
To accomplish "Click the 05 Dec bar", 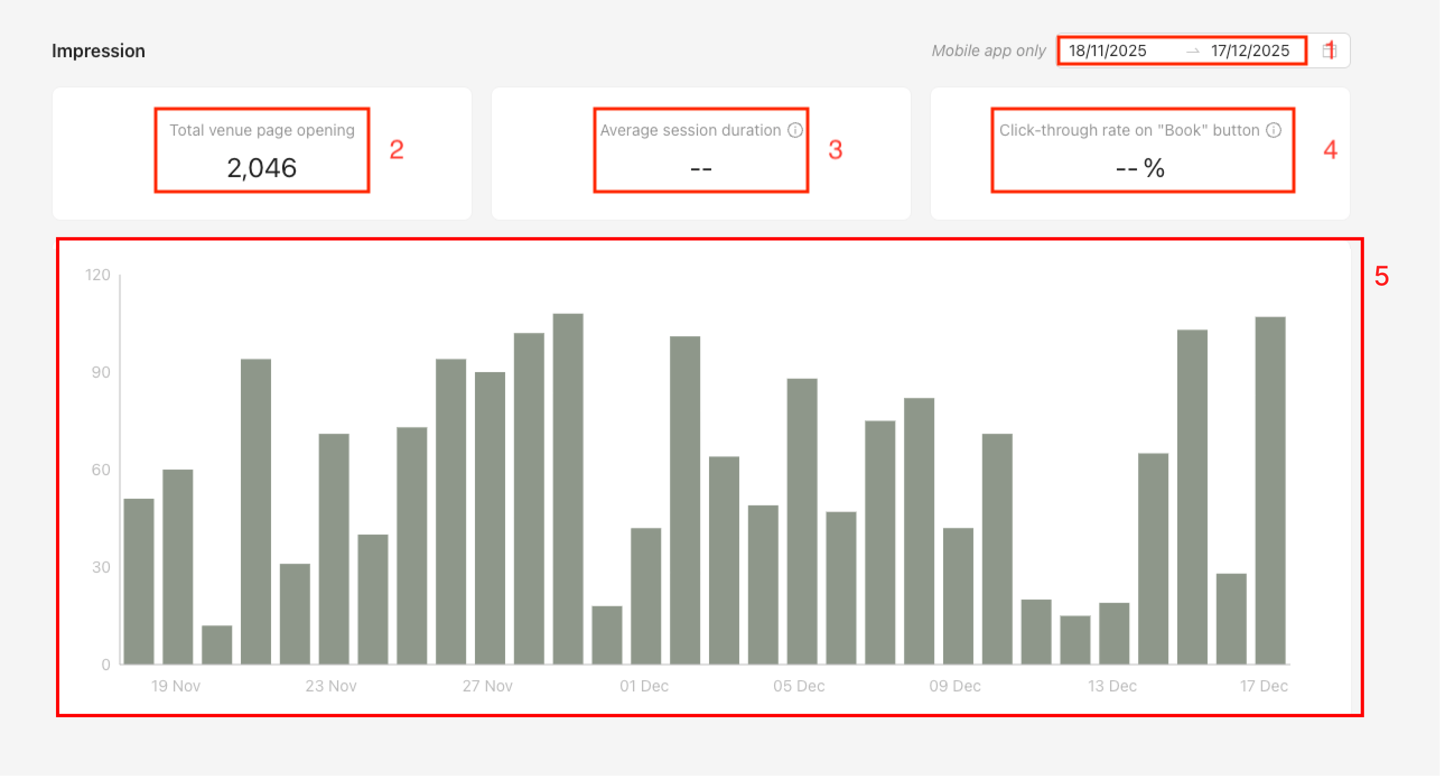I will click(x=801, y=521).
